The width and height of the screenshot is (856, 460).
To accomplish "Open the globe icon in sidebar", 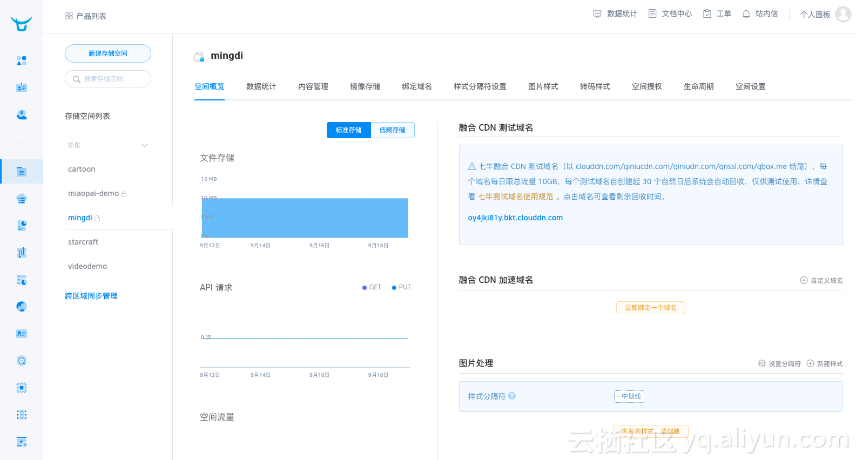I will (x=22, y=307).
